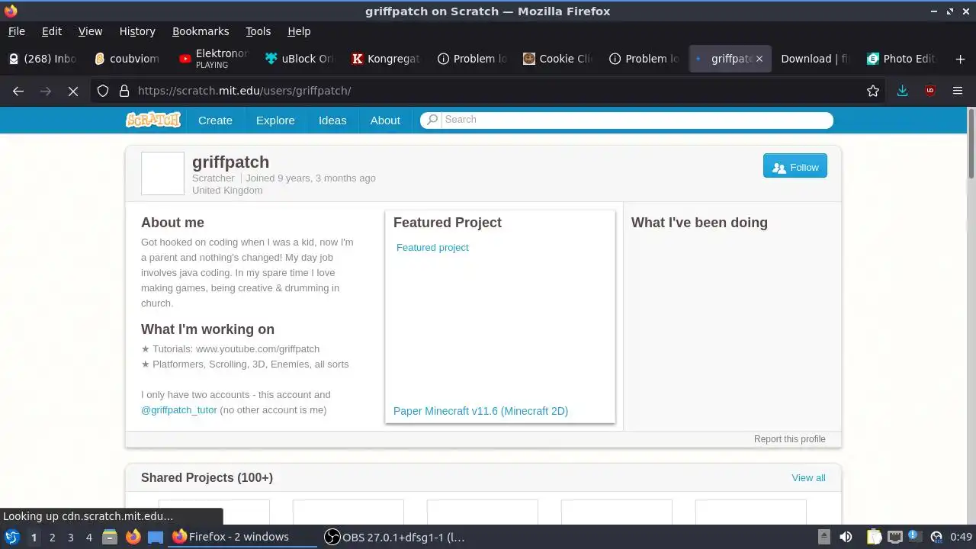Open the History menu

pyautogui.click(x=137, y=31)
